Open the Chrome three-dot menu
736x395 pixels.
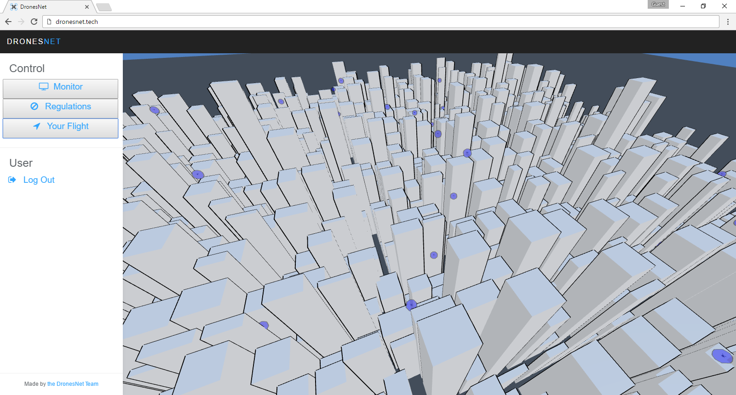728,22
